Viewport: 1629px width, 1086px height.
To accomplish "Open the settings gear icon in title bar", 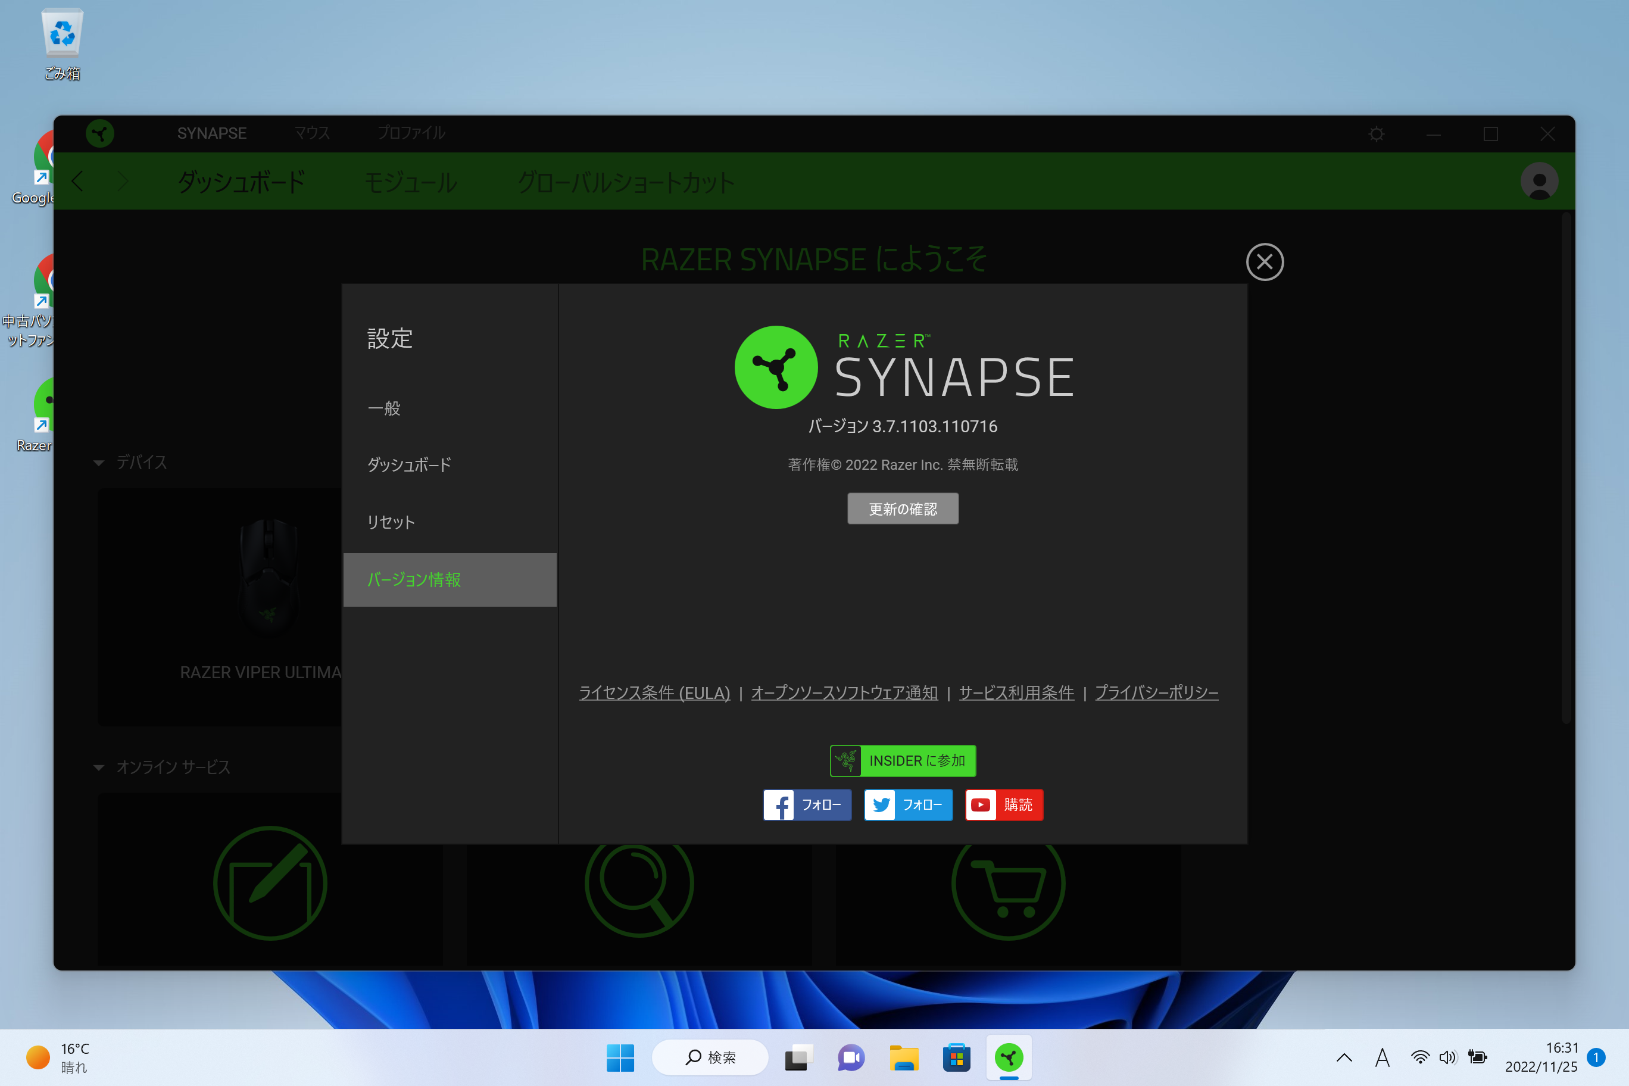I will (1376, 134).
